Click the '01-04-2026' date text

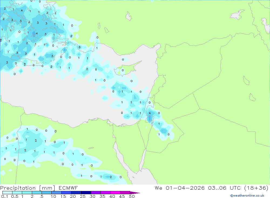point(185,188)
